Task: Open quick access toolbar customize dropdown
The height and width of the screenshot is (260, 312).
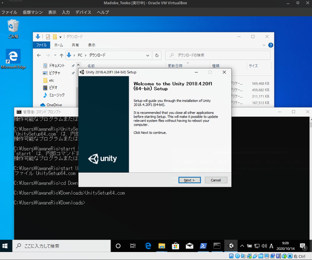Action: point(61,37)
